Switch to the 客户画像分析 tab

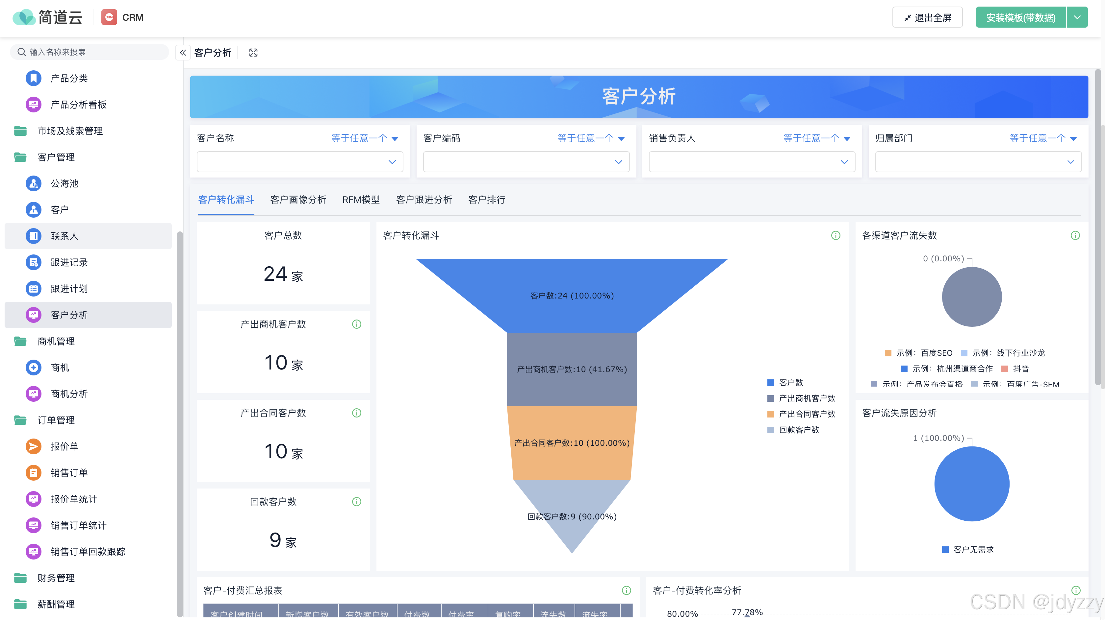pos(298,200)
